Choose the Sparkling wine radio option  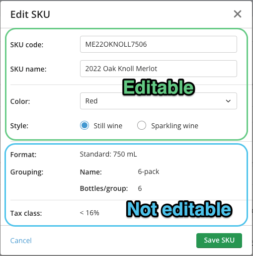142,125
